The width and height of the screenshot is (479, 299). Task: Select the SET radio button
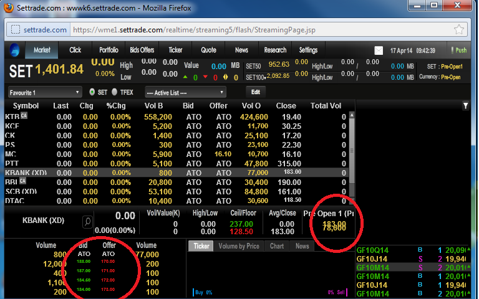(x=92, y=92)
